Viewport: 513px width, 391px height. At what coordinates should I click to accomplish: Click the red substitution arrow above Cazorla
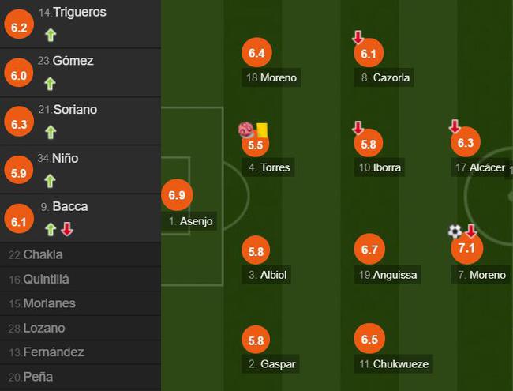(x=358, y=37)
